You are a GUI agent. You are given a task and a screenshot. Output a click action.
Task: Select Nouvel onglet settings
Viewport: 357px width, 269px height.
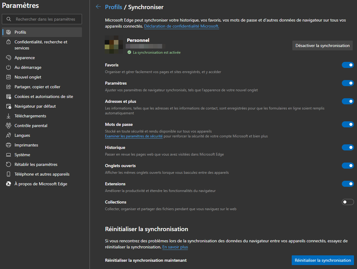point(42,77)
